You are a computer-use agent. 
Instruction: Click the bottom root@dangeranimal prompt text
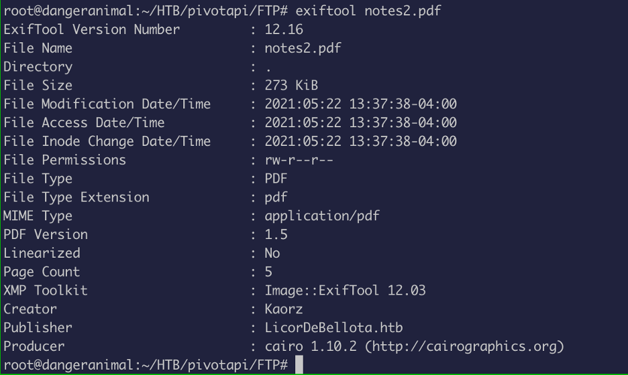146,365
